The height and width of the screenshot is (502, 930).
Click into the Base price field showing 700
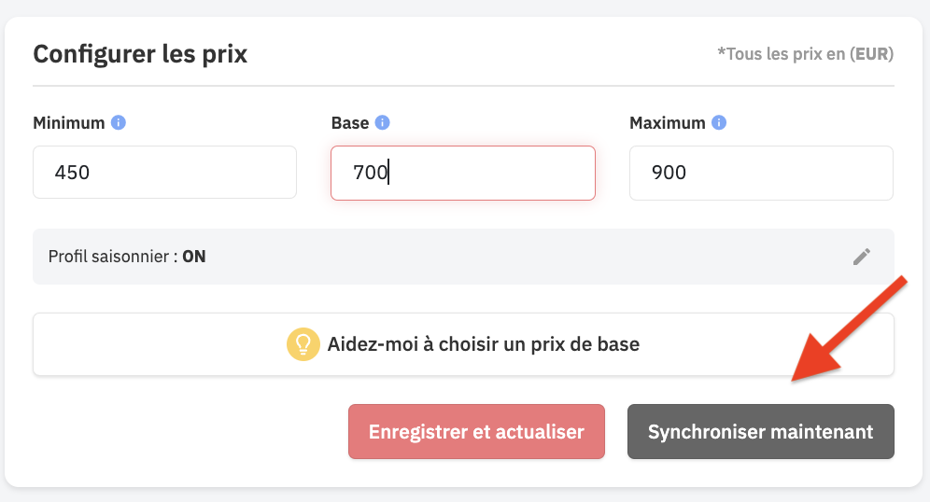point(462,173)
